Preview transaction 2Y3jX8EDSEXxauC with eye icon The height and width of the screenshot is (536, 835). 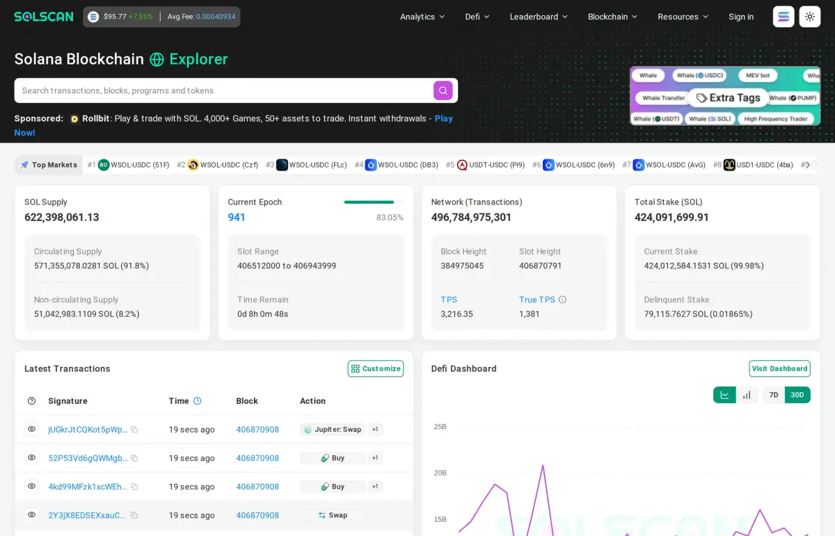[31, 514]
